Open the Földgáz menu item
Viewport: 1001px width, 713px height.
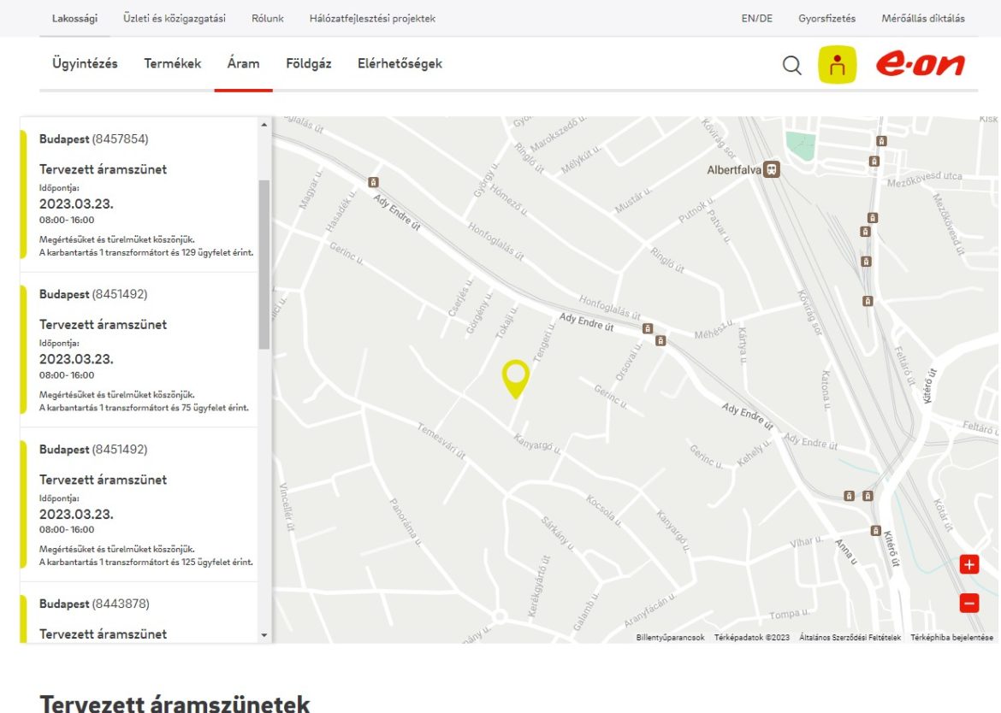pos(308,63)
